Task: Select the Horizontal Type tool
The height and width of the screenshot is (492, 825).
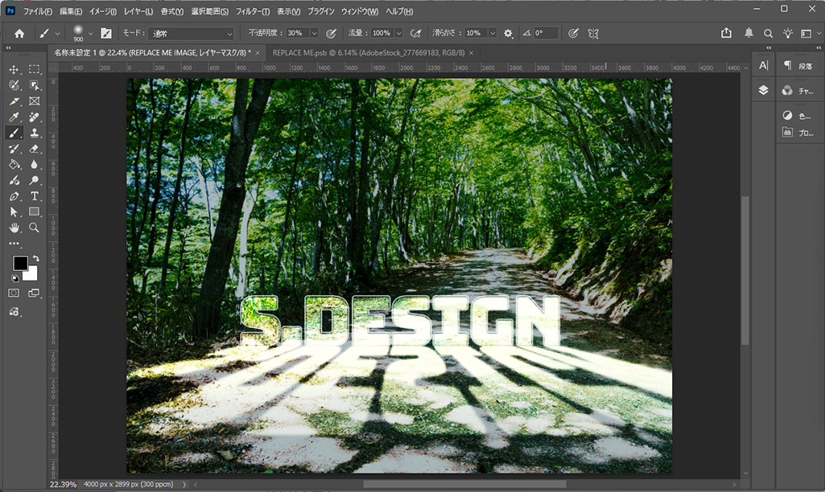Action: point(35,196)
